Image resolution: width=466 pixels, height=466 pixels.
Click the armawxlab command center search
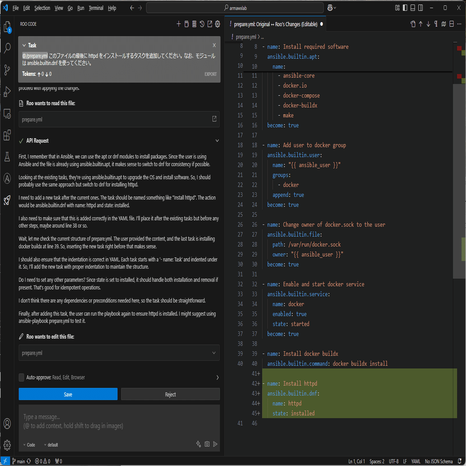[x=235, y=8]
